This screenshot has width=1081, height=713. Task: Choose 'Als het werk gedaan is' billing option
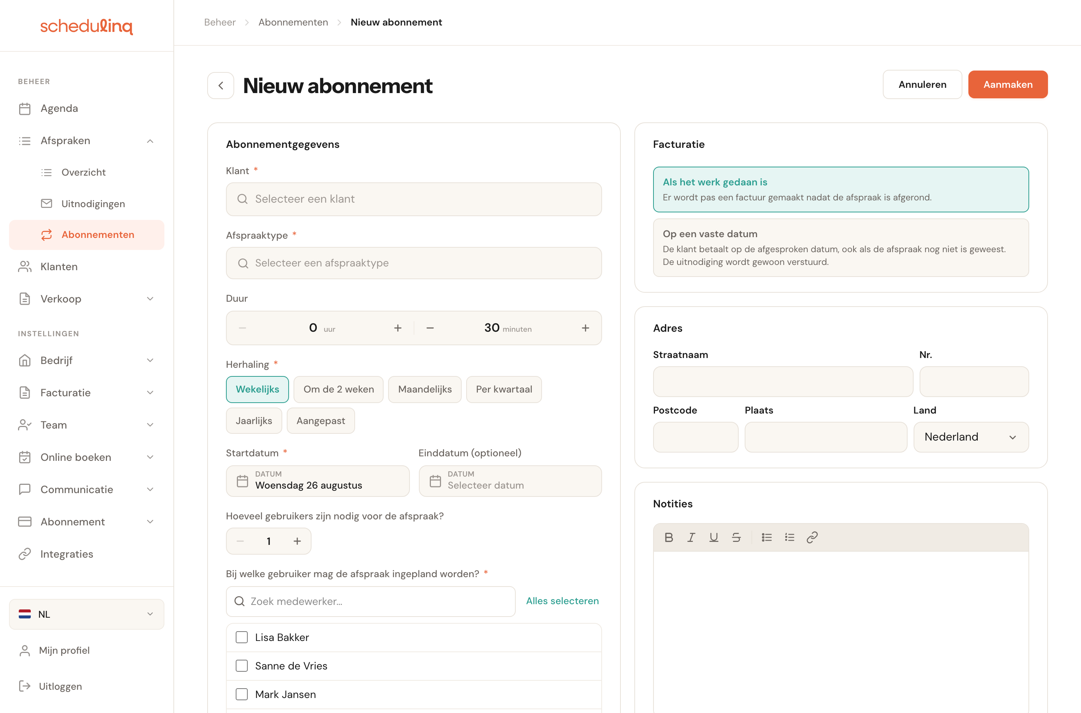pyautogui.click(x=841, y=189)
